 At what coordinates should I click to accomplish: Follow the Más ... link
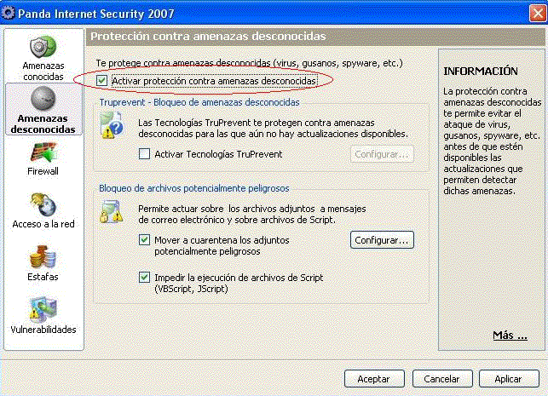point(510,336)
